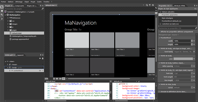198x102 pixels.
Task: Expand the css folder
Action: click(8, 21)
